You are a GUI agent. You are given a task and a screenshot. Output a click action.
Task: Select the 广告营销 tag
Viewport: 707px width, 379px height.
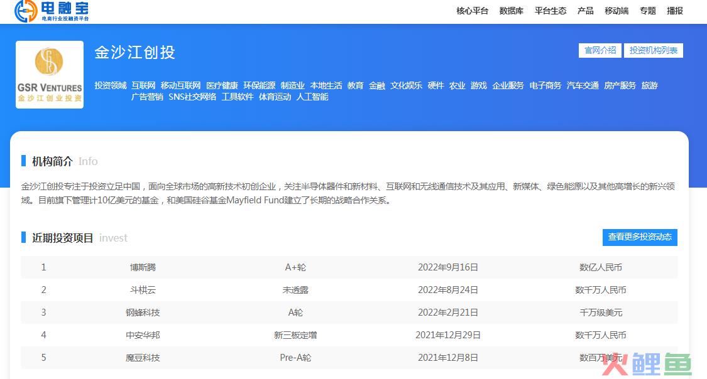click(x=147, y=97)
